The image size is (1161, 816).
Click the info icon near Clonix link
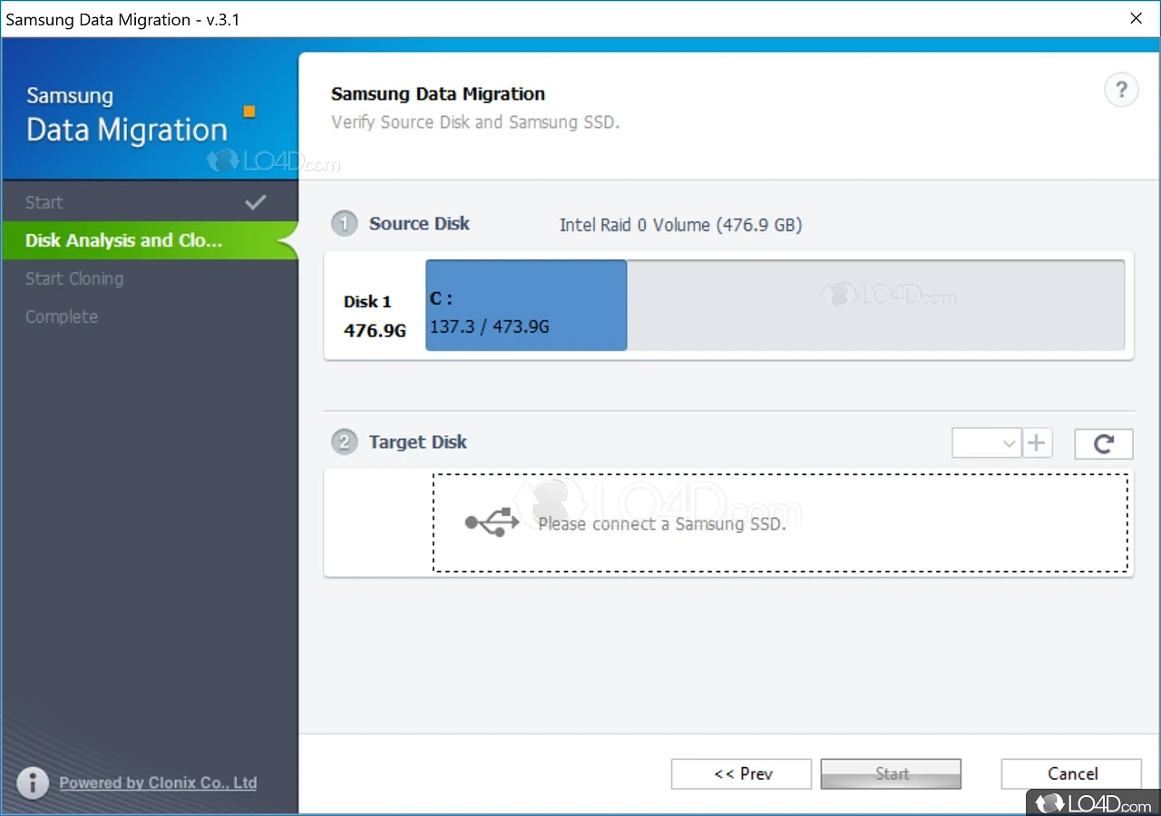point(33,782)
